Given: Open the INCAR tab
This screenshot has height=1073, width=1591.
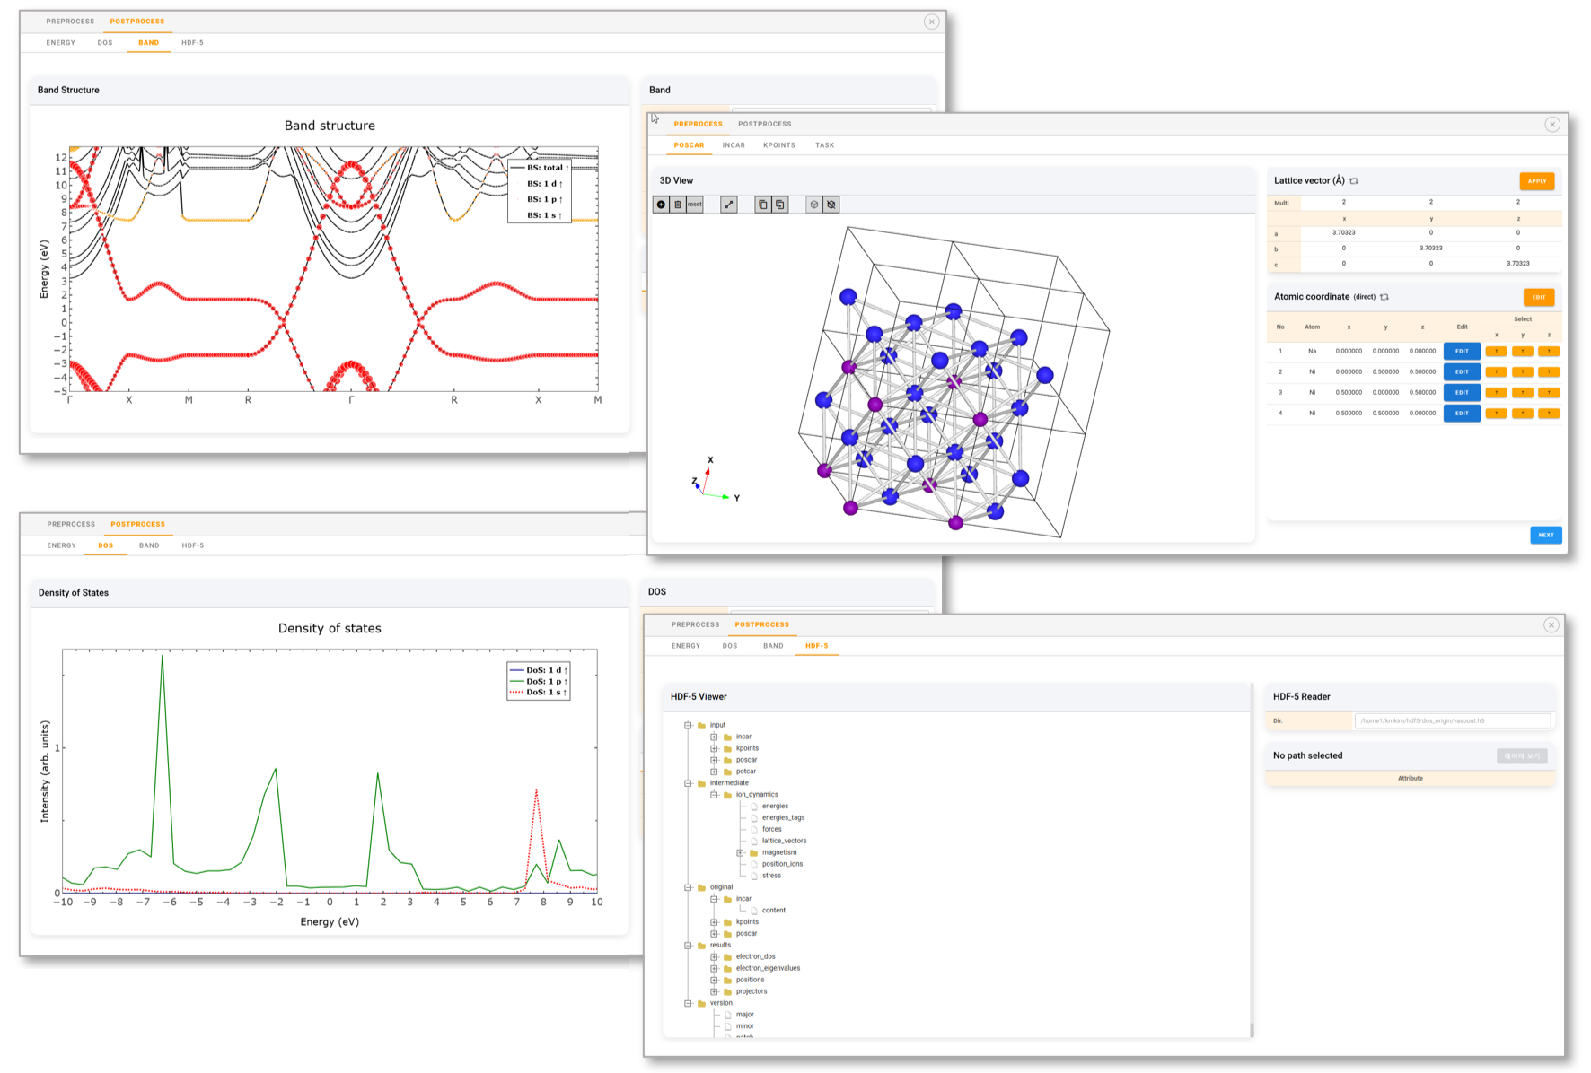Looking at the screenshot, I should (x=734, y=145).
